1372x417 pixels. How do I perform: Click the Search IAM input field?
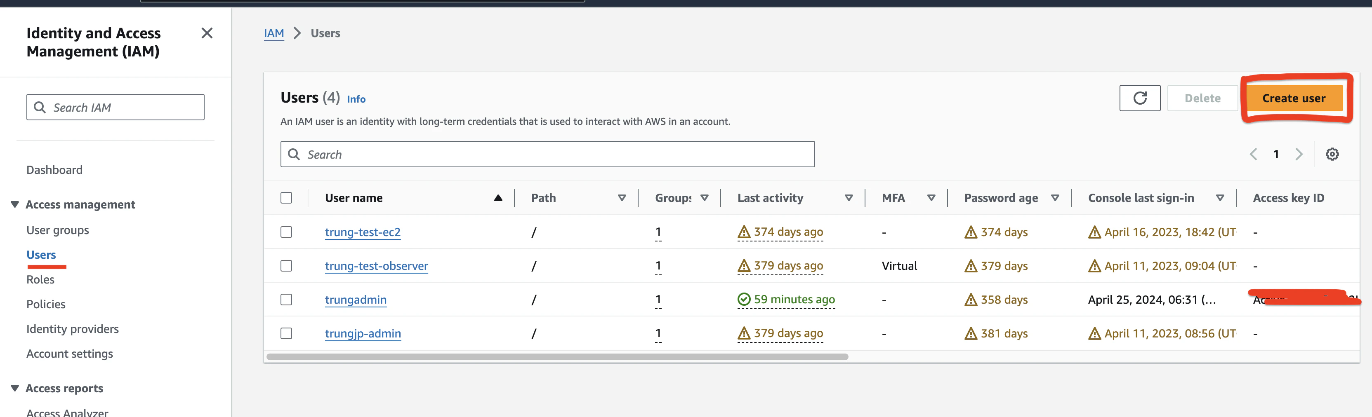(x=115, y=108)
